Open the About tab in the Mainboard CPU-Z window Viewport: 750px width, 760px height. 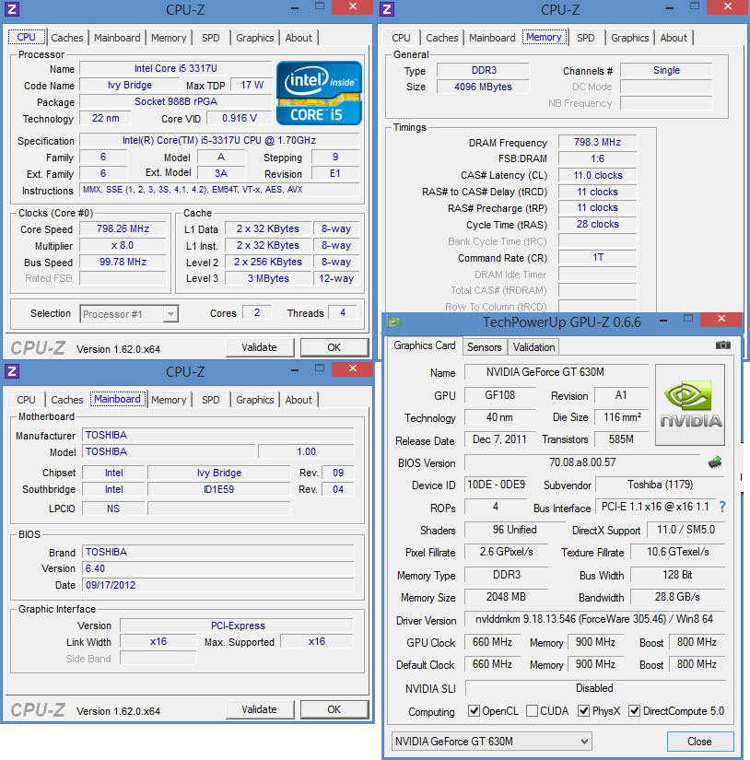299,400
